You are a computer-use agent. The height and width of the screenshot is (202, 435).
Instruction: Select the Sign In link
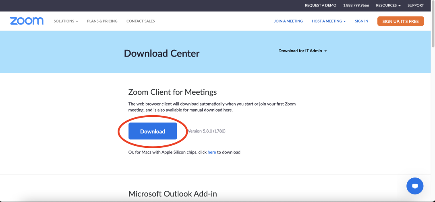click(x=361, y=21)
